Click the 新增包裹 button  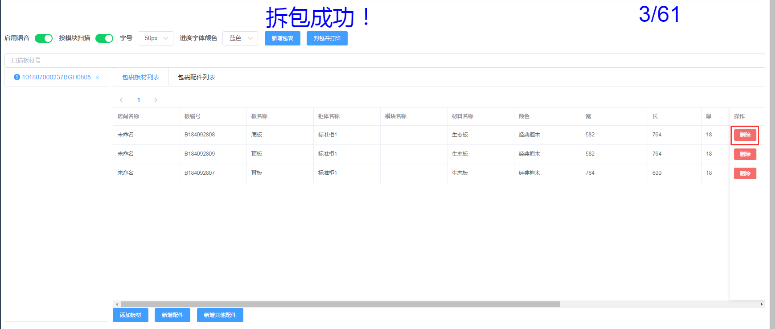coord(282,38)
